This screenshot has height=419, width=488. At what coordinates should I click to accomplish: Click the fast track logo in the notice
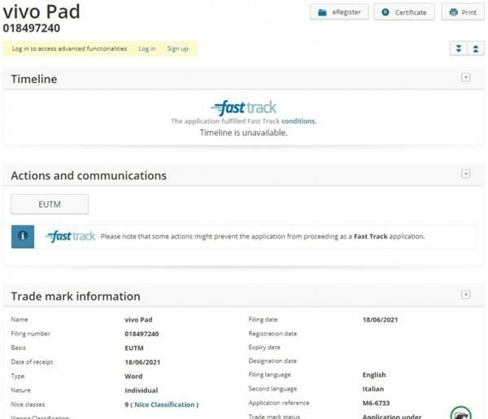point(70,236)
